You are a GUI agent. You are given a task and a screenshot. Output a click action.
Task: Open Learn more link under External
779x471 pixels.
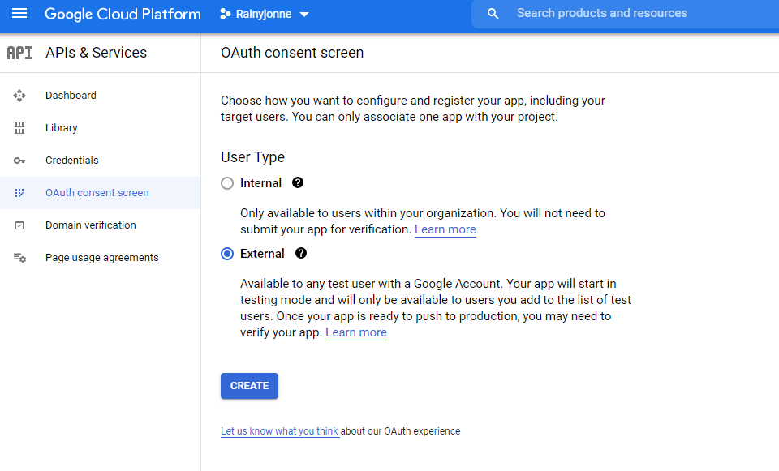coord(356,332)
